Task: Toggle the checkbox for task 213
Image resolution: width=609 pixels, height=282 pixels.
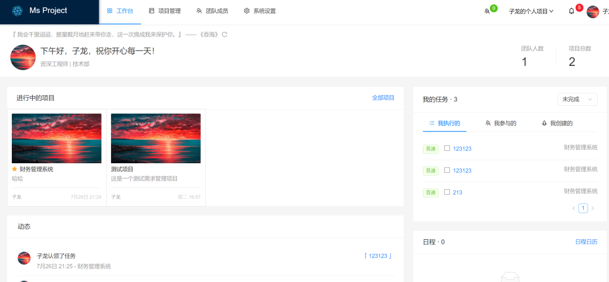Action: point(447,192)
